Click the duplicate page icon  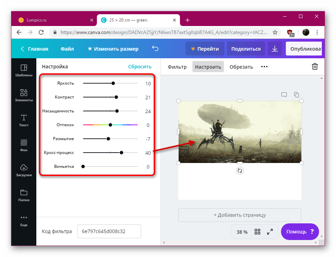click(297, 94)
